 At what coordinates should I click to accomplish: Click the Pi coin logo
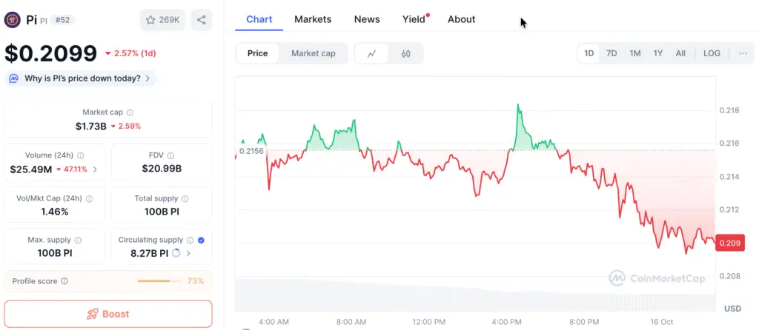(x=12, y=20)
